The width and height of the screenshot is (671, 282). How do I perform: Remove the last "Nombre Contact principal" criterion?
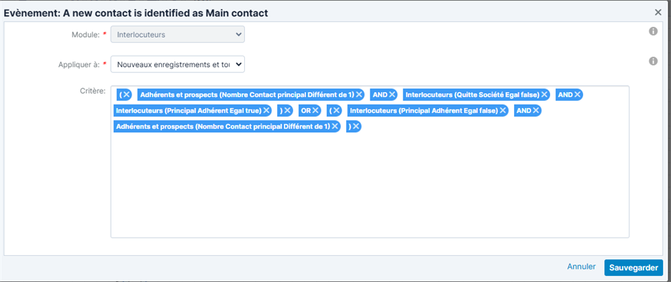pos(335,126)
